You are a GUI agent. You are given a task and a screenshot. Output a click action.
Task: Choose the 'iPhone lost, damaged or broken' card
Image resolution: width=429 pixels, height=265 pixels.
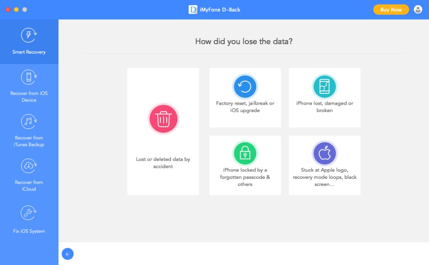325,97
